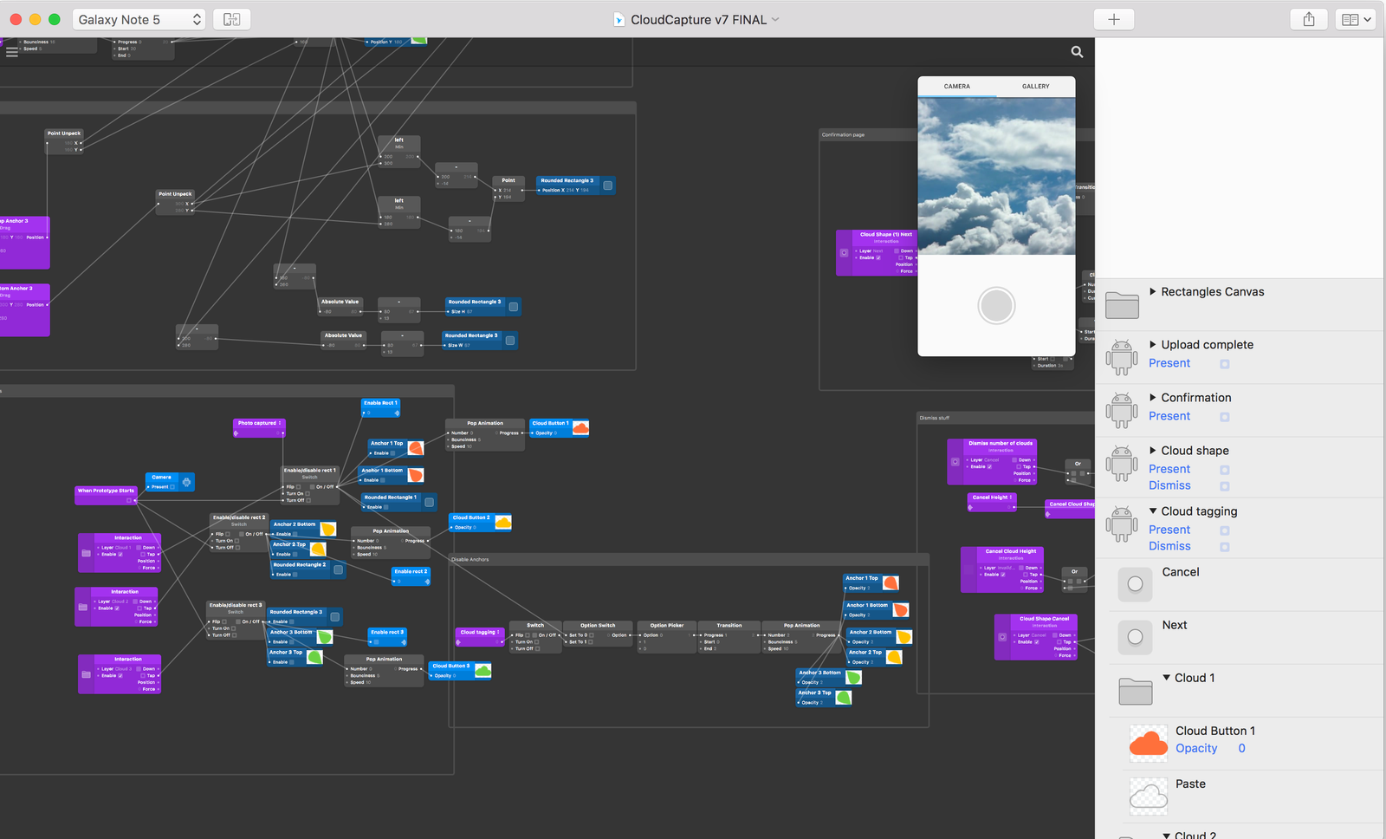Expand the Upload complete layer
The width and height of the screenshot is (1386, 839).
pos(1152,345)
